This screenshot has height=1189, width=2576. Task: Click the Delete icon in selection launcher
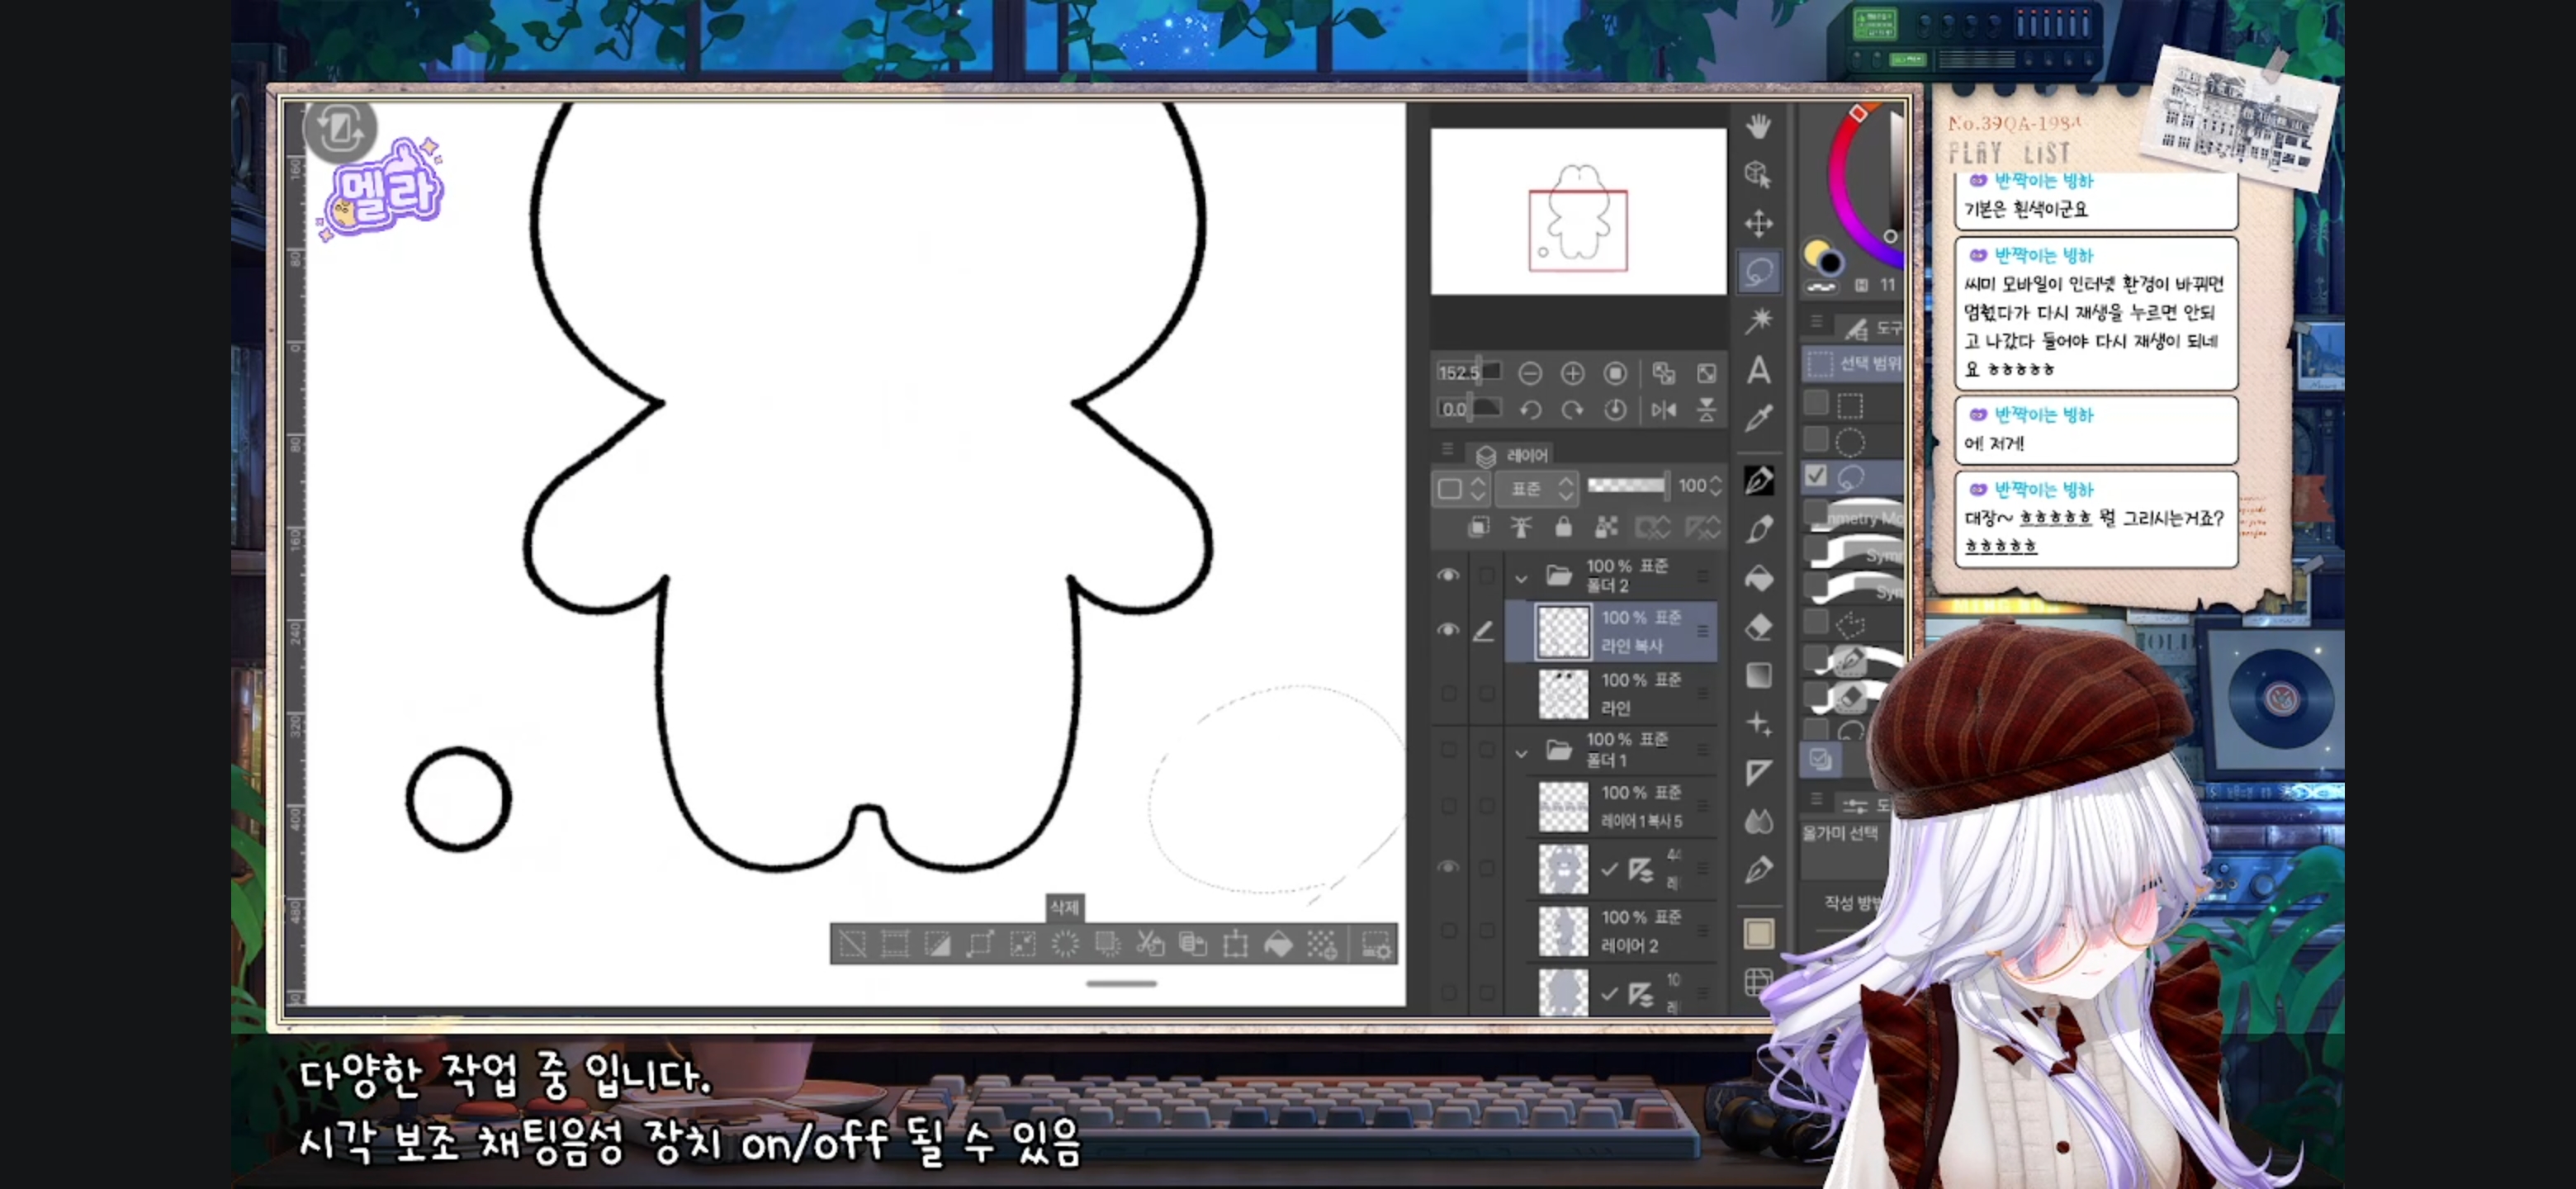[x=1065, y=944]
